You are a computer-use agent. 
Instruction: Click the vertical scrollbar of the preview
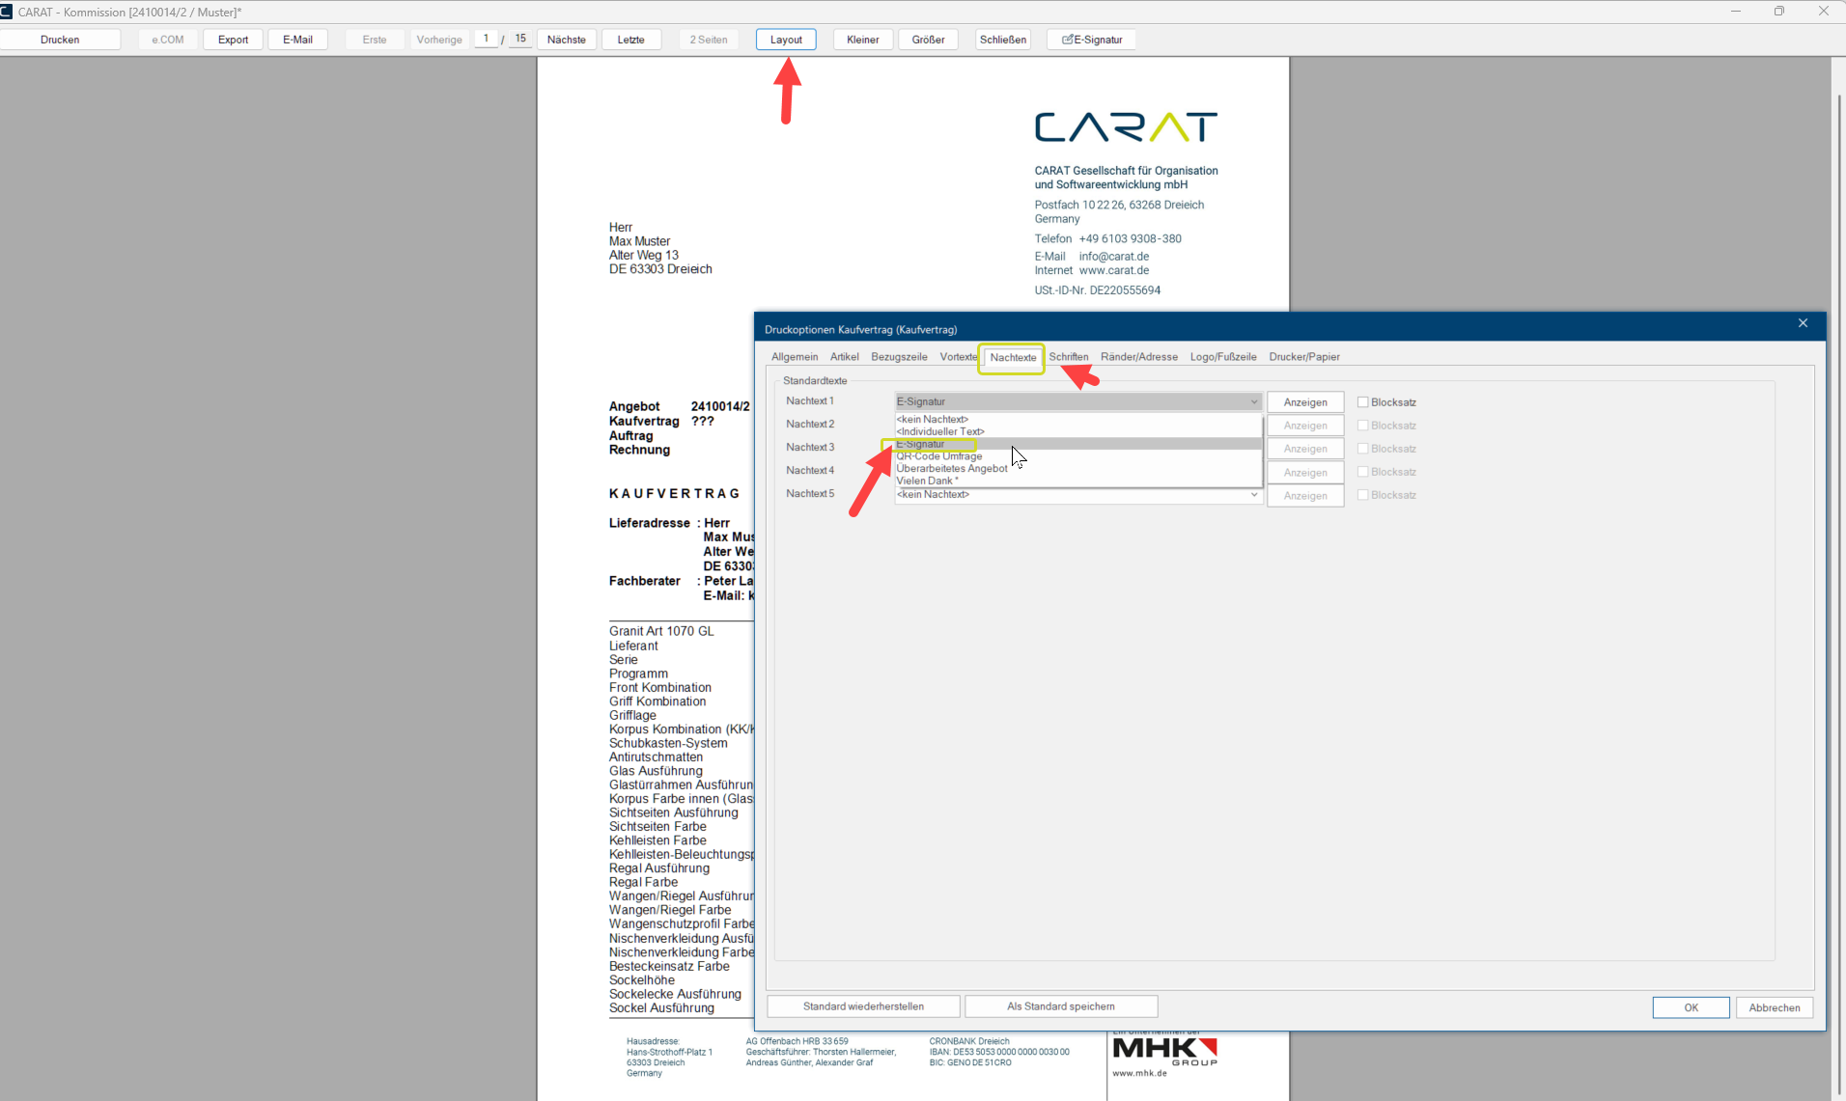pyautogui.click(x=1837, y=579)
